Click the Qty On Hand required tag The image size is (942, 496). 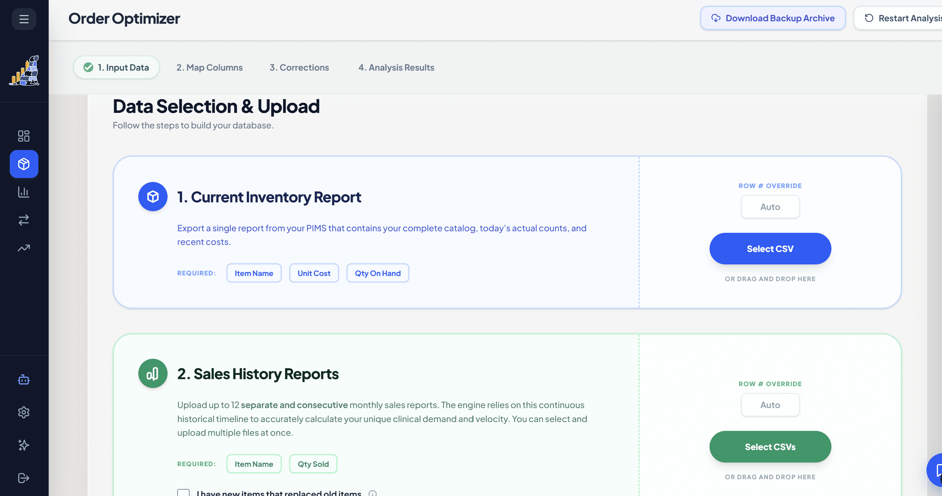click(x=378, y=273)
